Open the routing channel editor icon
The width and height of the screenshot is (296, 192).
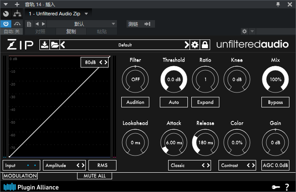pyautogui.click(x=17, y=14)
